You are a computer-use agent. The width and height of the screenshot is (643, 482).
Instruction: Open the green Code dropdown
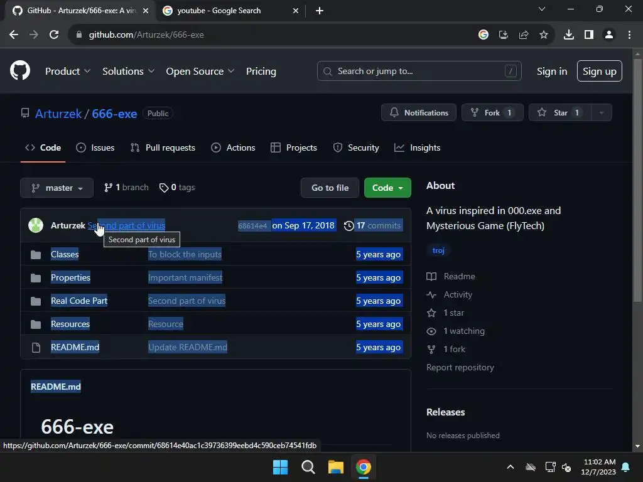pyautogui.click(x=387, y=188)
